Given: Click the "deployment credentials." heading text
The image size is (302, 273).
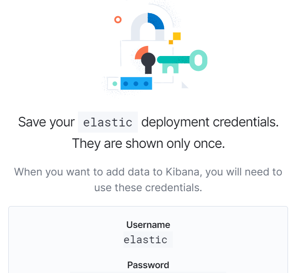Looking at the screenshot, I should point(210,122).
